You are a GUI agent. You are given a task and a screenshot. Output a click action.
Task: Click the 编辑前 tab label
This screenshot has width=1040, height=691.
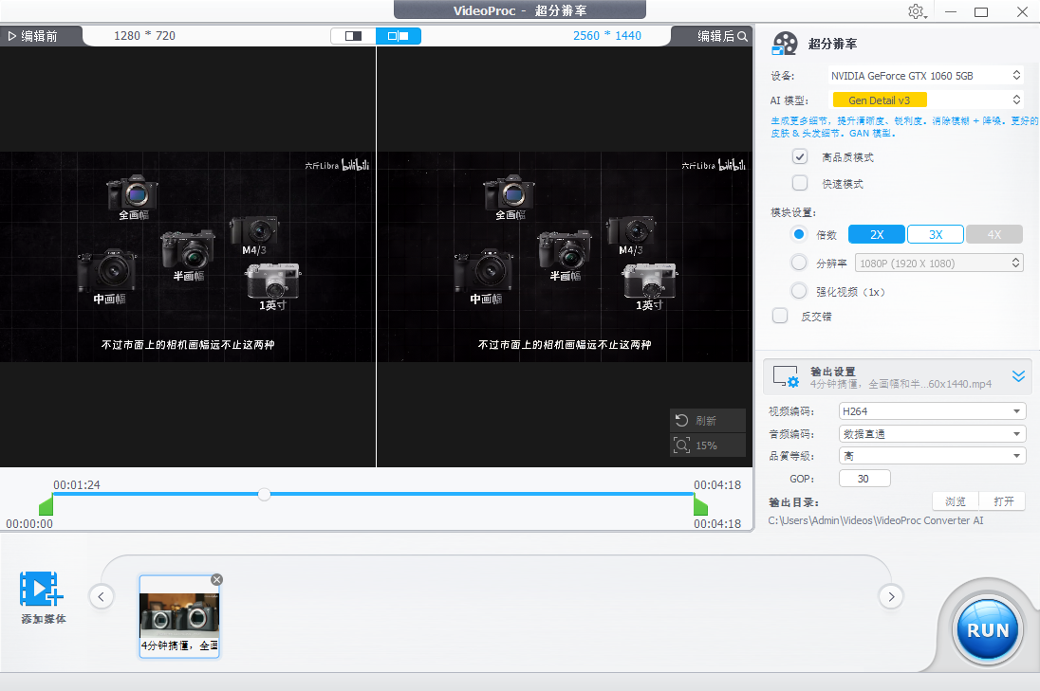click(x=38, y=35)
